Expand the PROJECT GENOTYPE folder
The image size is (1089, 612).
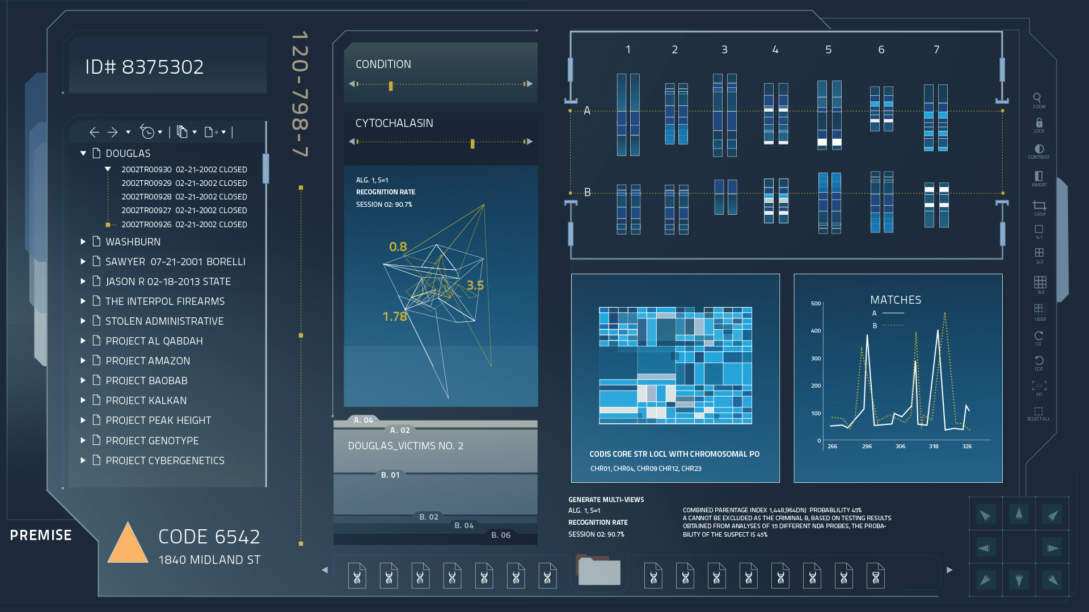pyautogui.click(x=83, y=440)
